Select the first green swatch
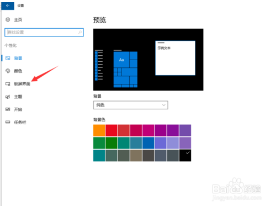Image resolution: width=265 pixels, height=206 pixels. tap(99, 143)
